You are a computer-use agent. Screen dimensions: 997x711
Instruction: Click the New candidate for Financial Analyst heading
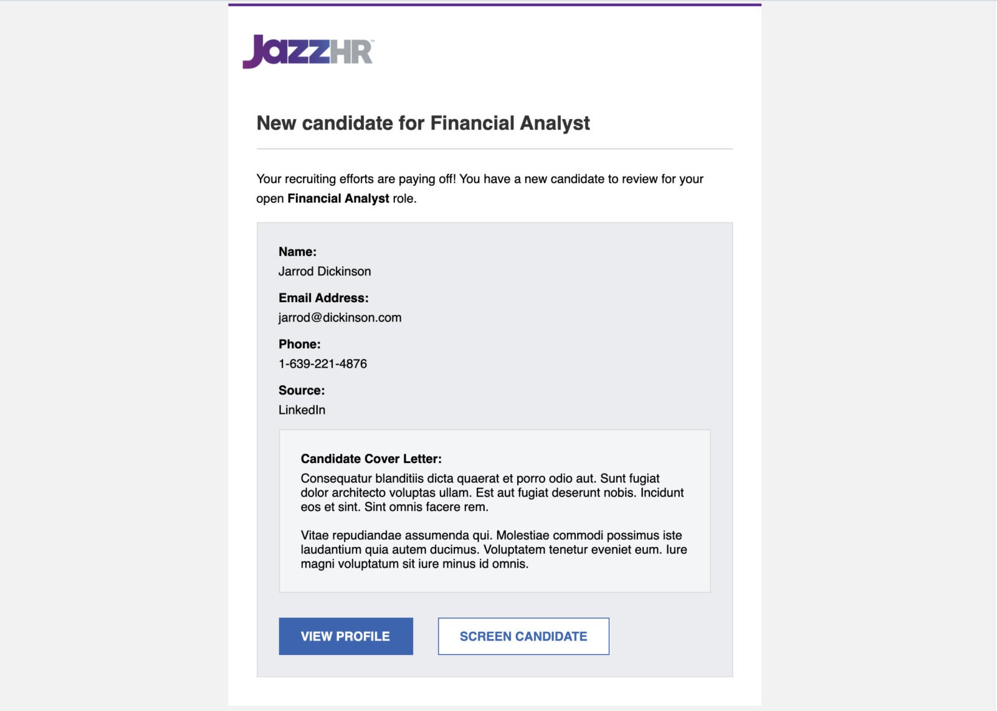[423, 123]
